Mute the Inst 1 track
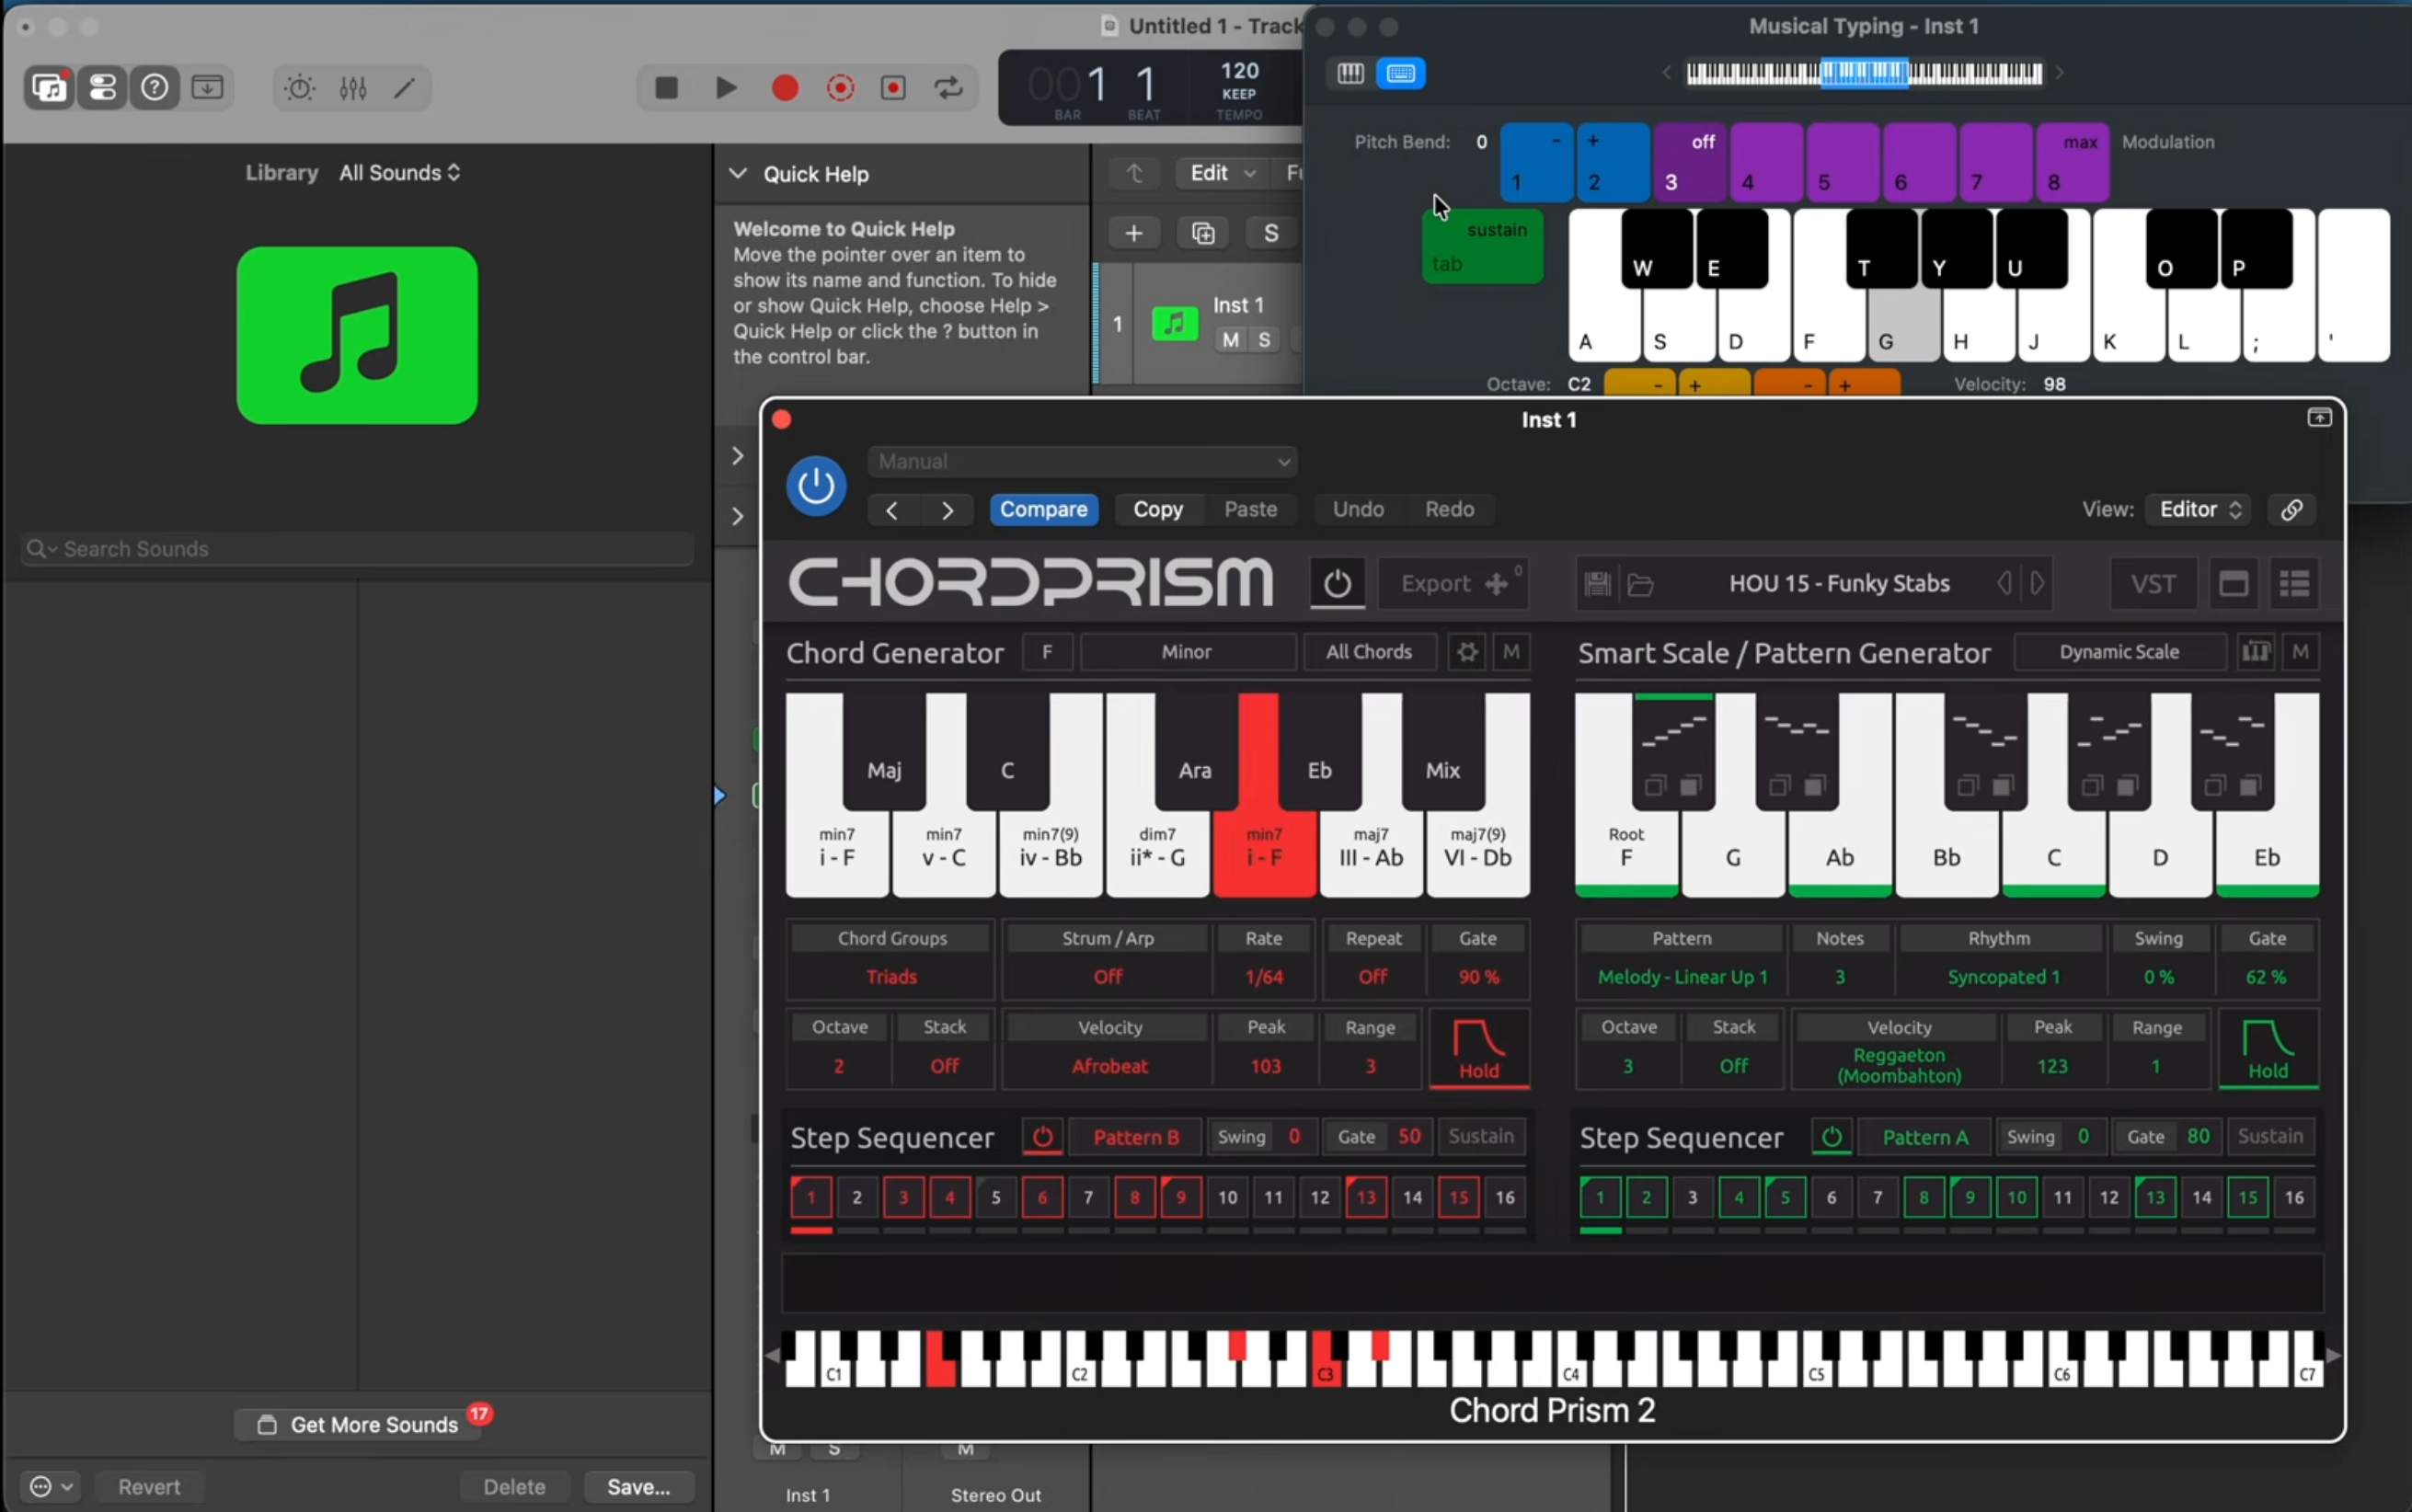 1230,340
